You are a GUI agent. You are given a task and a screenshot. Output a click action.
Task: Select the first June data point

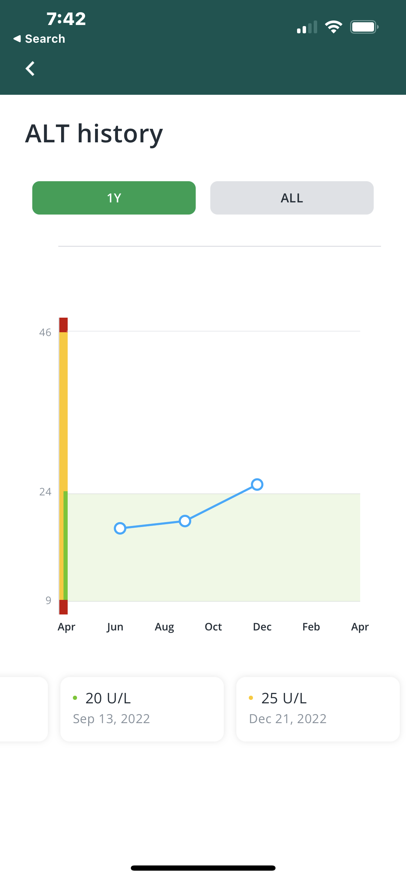coord(120,528)
